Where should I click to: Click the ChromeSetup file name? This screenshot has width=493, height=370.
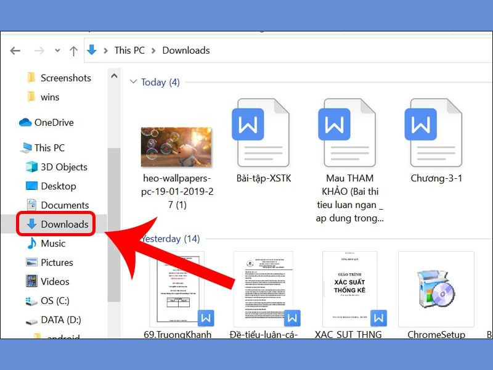[436, 334]
